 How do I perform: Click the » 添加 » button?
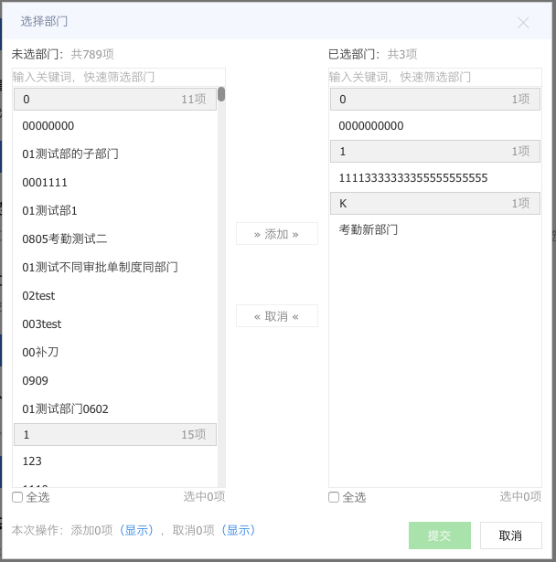click(276, 234)
